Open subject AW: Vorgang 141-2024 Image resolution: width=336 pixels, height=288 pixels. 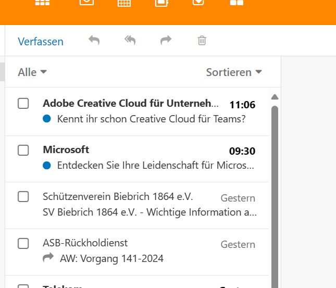coord(111,258)
